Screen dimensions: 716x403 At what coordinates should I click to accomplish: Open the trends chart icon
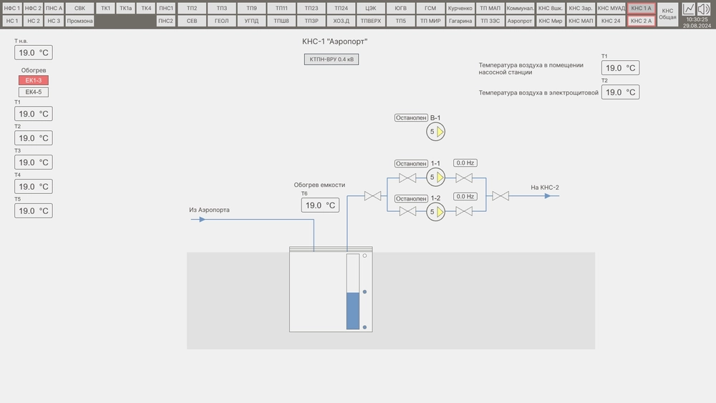(x=688, y=9)
